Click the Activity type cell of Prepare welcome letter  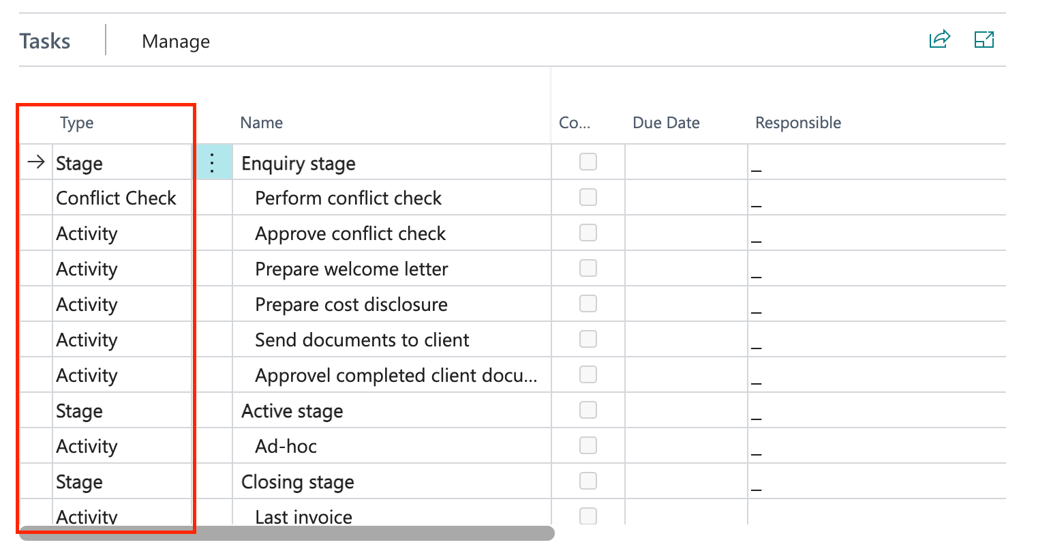[122, 269]
